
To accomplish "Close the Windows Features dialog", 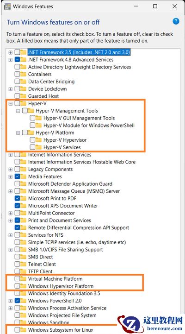I will coord(174,6).
